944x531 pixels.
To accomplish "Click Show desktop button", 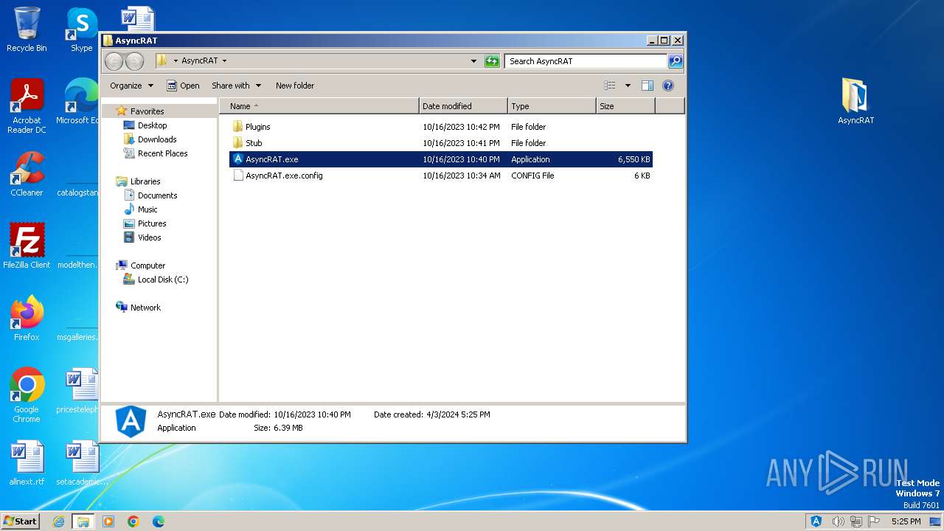I will point(935,521).
